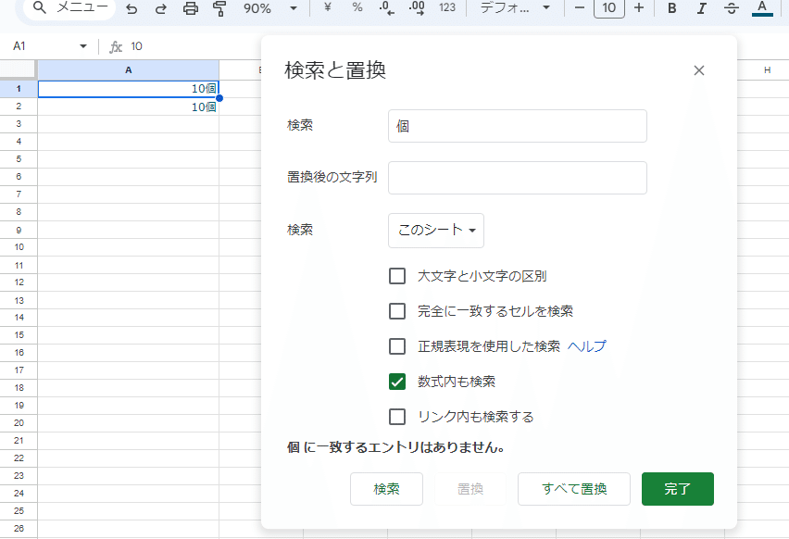Click the 置換後の文字列 replace field
This screenshot has height=539, width=789.
[x=518, y=178]
